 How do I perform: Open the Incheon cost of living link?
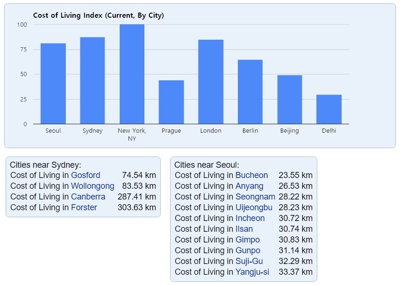pyautogui.click(x=250, y=218)
